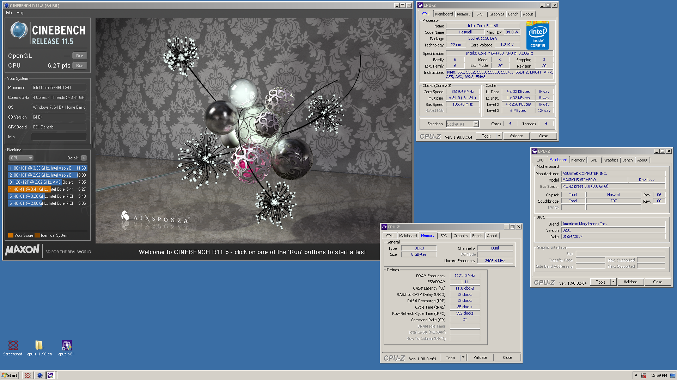Open Bench tab in Mainboard CPU-Z window
677x380 pixels.
(628, 160)
